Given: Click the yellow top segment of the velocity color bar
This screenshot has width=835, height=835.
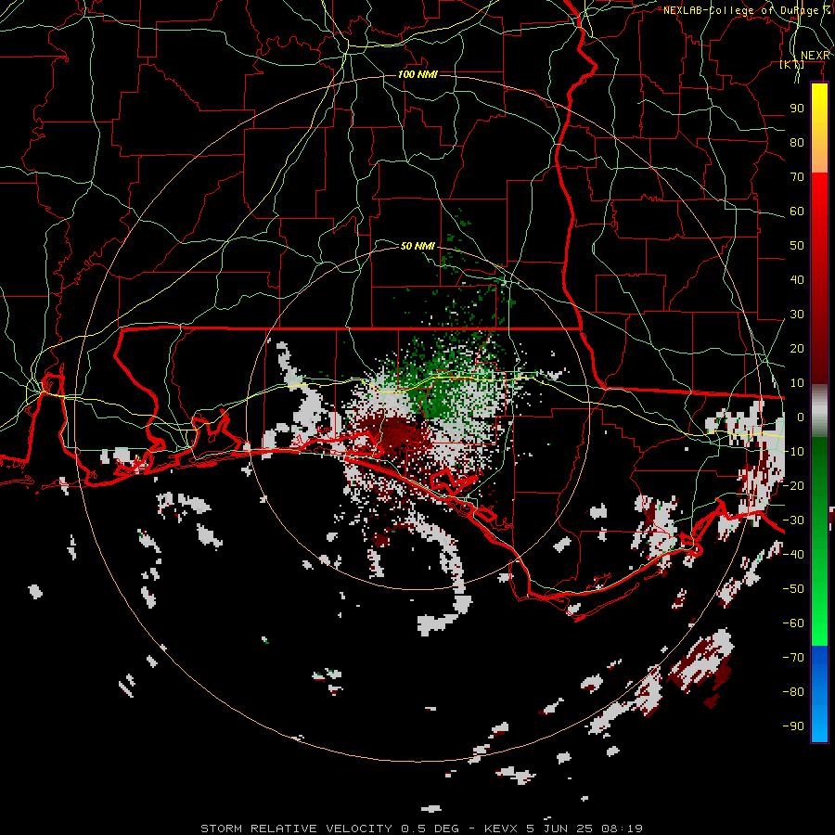Looking at the screenshot, I should [819, 128].
